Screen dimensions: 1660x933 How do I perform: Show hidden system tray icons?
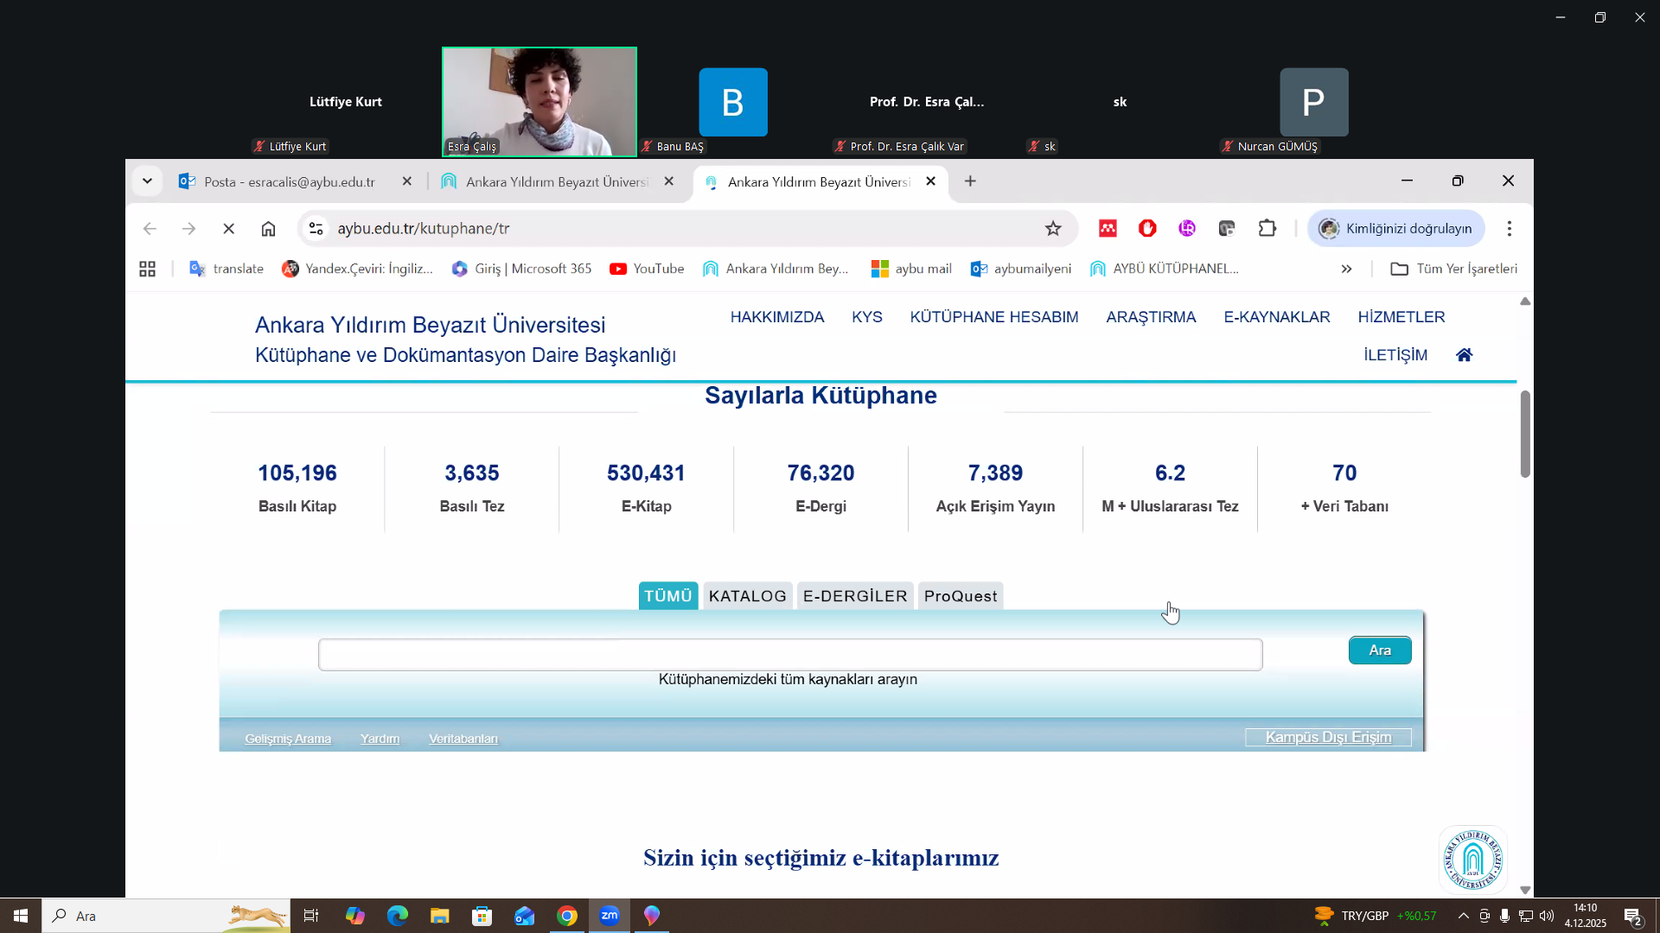coord(1463,916)
